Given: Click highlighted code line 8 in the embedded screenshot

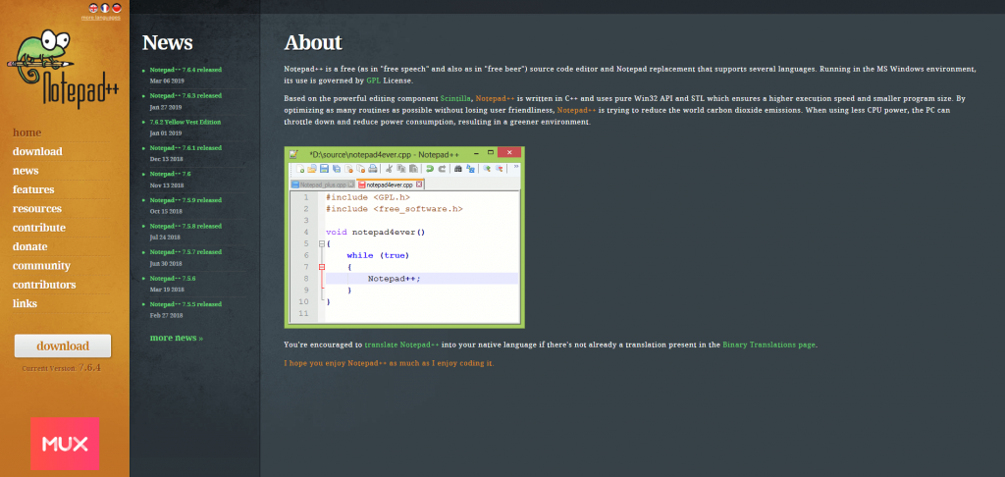Looking at the screenshot, I should [x=422, y=279].
